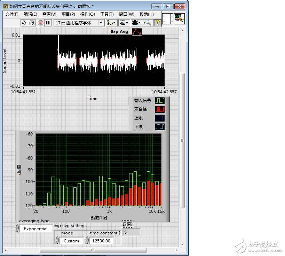
Task: Click the 输入信号 green legend swatch
Action: pos(160,101)
